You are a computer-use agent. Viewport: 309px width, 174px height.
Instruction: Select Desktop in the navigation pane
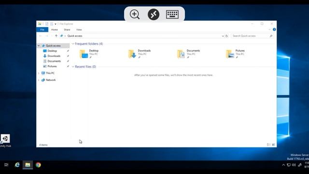[x=52, y=51]
